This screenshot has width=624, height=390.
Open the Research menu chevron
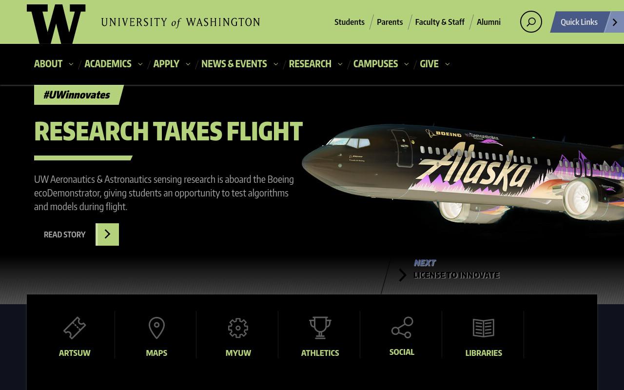point(340,64)
